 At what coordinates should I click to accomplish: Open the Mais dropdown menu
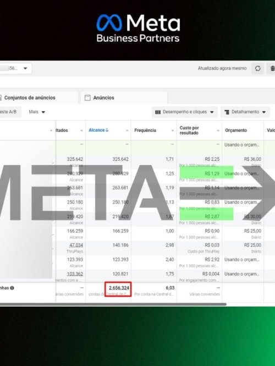pos(37,112)
